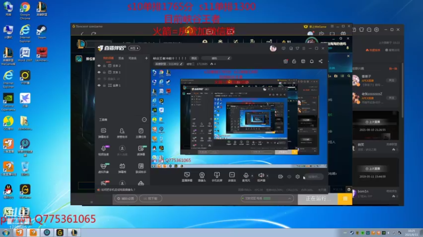Image resolution: width=423 pixels, height=237 pixels.
Task: Mute the 麦克风 microphone
Action: (246, 177)
